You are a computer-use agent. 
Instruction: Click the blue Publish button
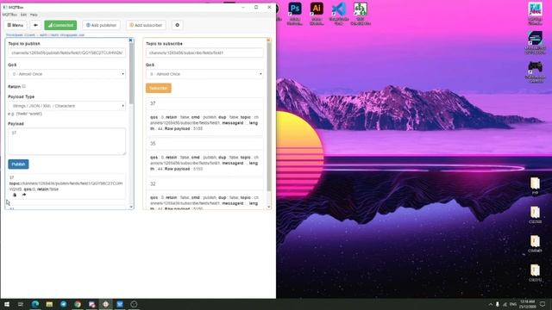pos(18,164)
